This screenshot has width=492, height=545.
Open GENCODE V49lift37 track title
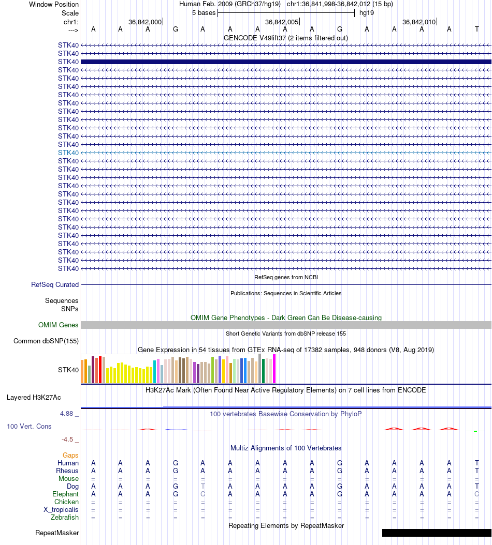(285, 38)
